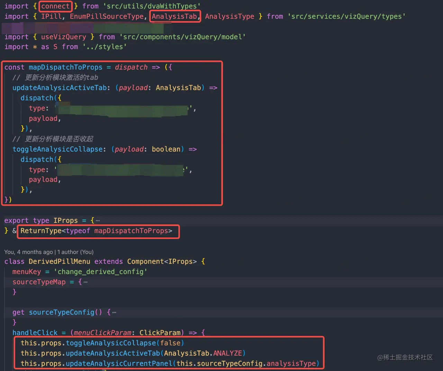Viewport: 443px width, 371px height.
Task: Click "connect" in the first import line
Action: point(55,6)
